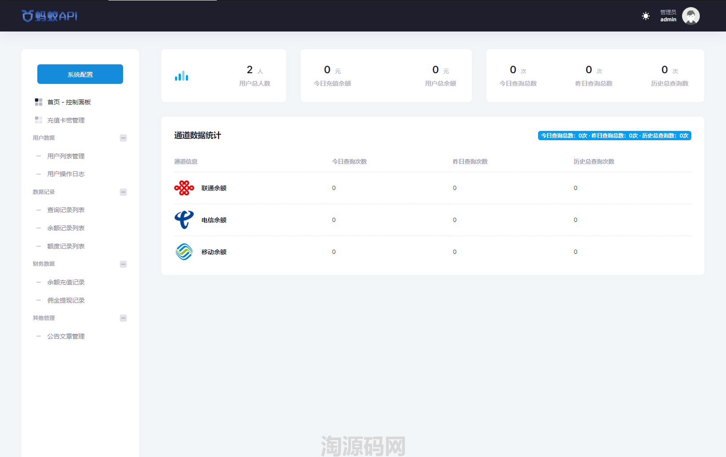Click 电信余额 yesterday's query count
The image size is (726, 457).
click(455, 220)
